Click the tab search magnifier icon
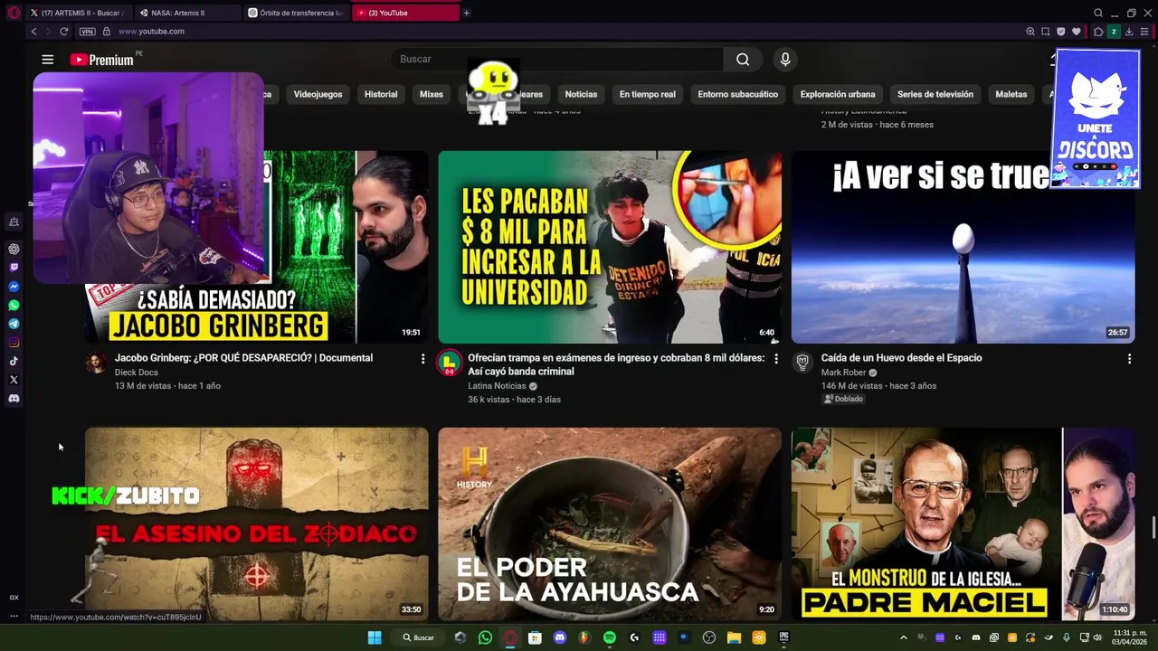Image resolution: width=1158 pixels, height=651 pixels. pos(1098,13)
